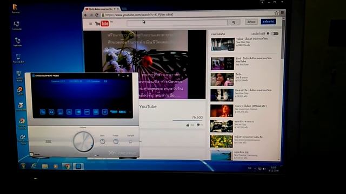Open the Official MV suggested video title

click(251, 106)
